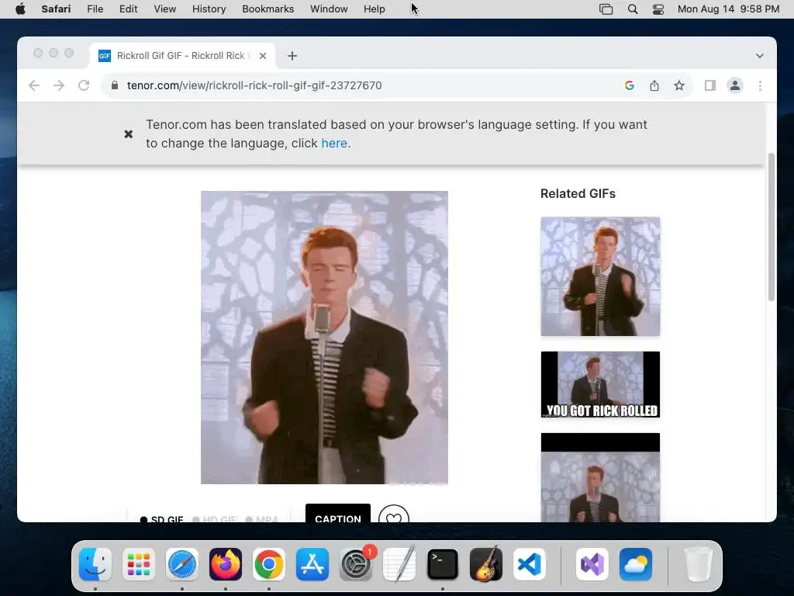The width and height of the screenshot is (794, 596).
Task: Open the File menu
Action: 95,9
